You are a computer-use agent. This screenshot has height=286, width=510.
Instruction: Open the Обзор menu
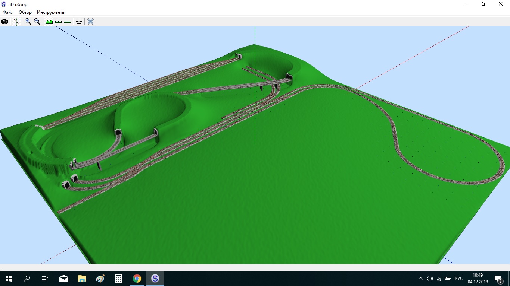pyautogui.click(x=25, y=12)
